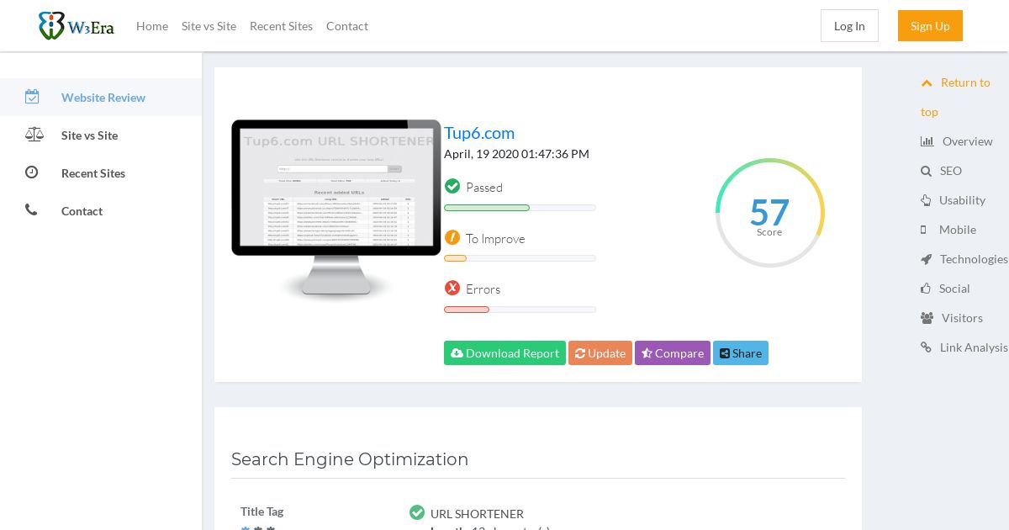Click the pointing hand Usability icon

click(x=926, y=200)
